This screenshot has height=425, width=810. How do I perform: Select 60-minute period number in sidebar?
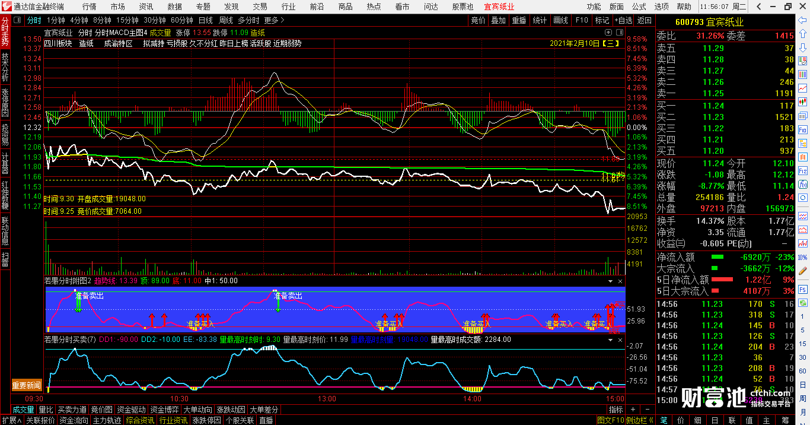802,370
